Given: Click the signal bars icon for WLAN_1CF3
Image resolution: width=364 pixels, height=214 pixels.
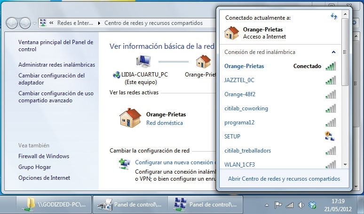Looking at the screenshot, I should pos(331,164).
